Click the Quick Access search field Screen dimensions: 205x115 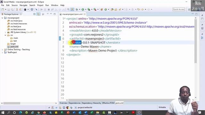click(x=179, y=9)
